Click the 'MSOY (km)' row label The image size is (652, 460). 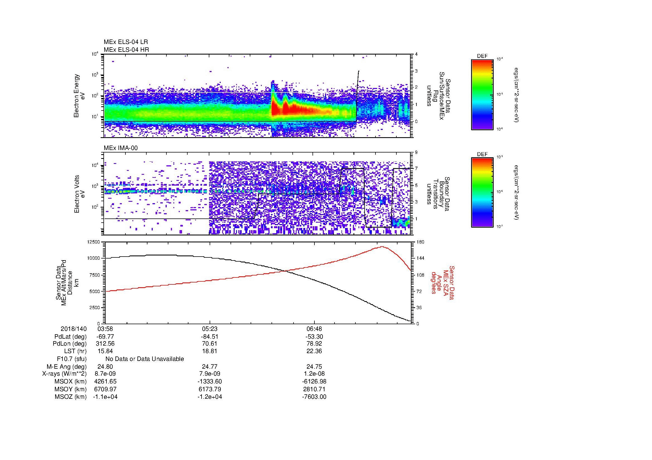click(x=71, y=389)
